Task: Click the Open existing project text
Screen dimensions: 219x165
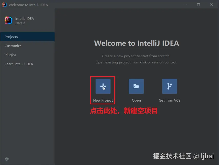Action: point(136,62)
